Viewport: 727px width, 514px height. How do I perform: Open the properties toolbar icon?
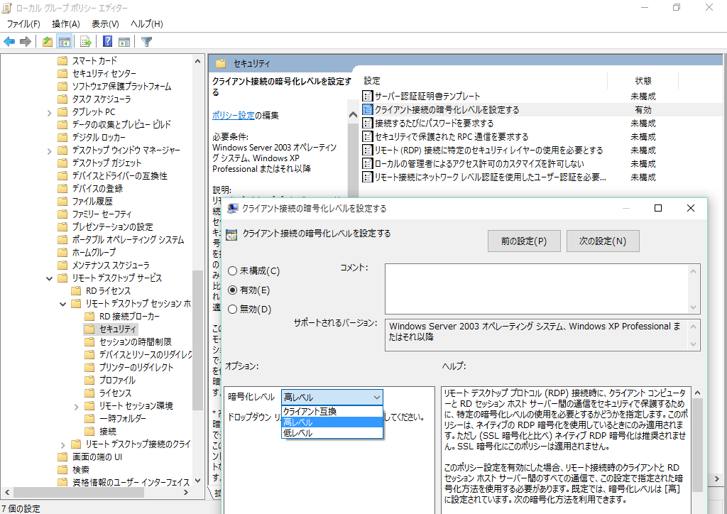pyautogui.click(x=84, y=41)
